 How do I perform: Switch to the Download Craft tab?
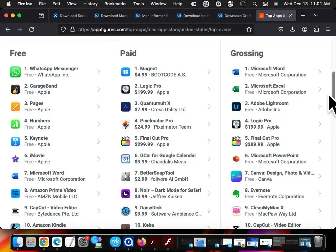(235, 16)
